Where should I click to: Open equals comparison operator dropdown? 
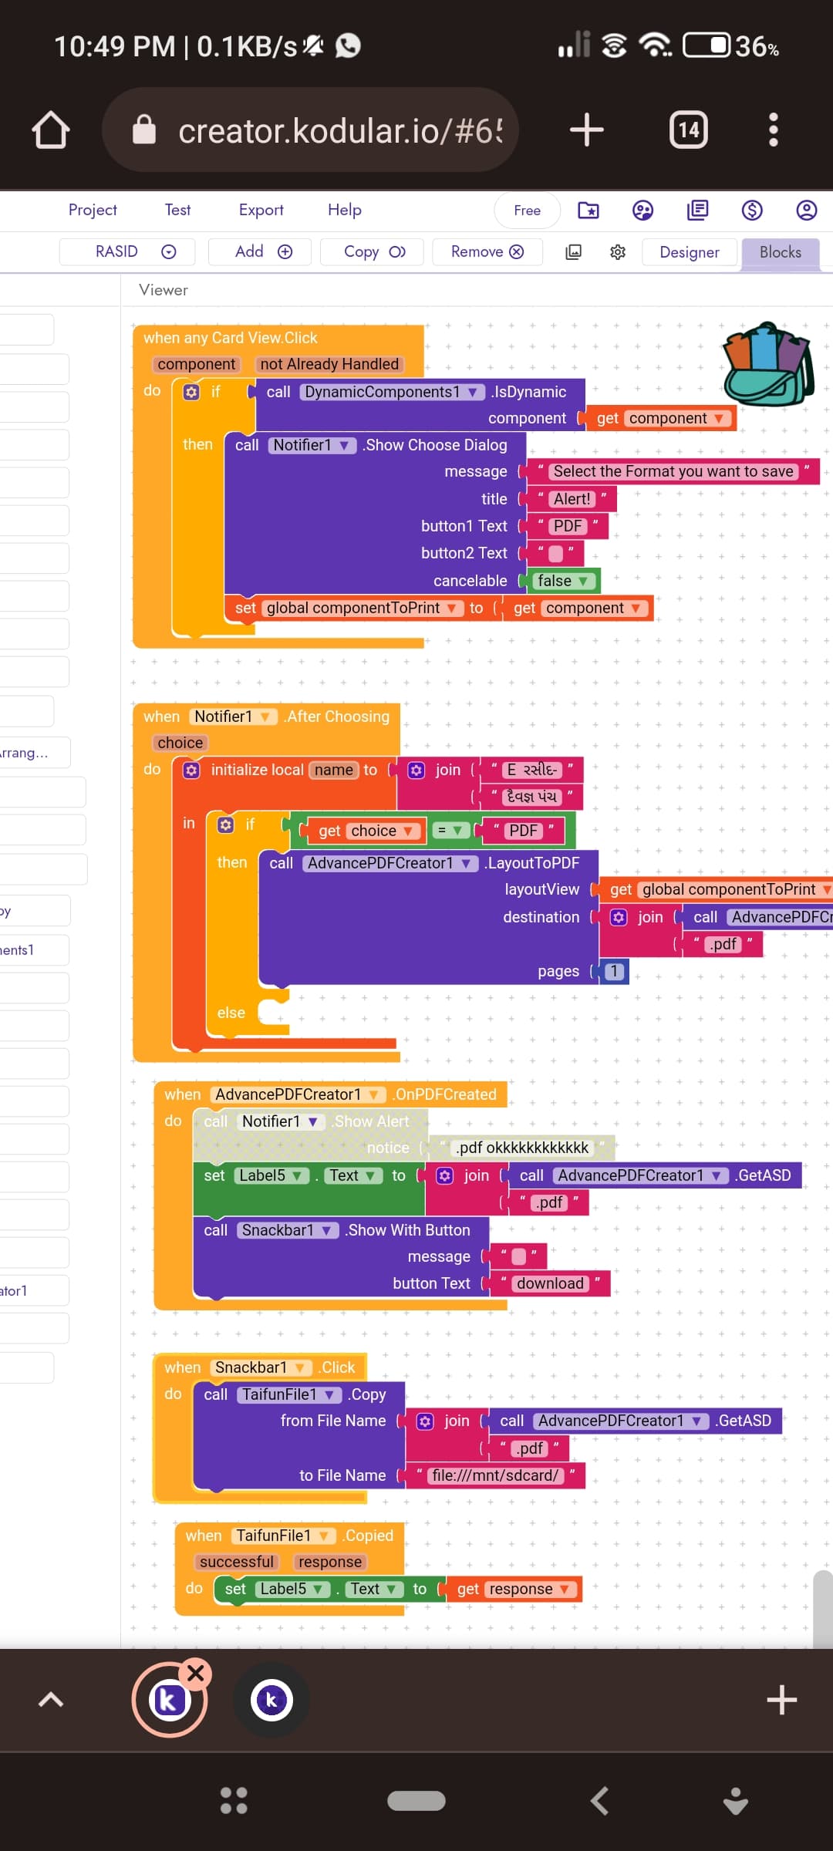[450, 831]
